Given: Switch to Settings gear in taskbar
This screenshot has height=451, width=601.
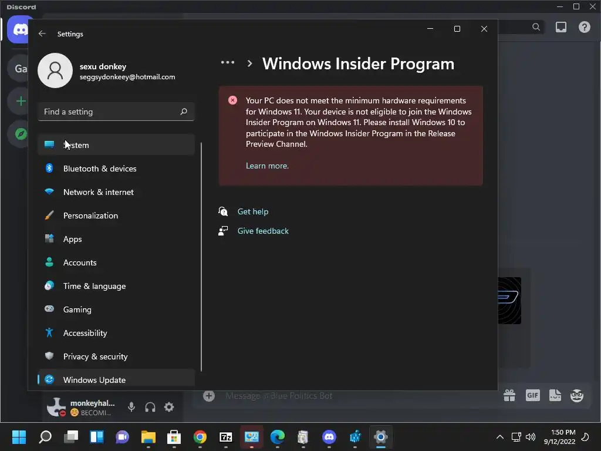Looking at the screenshot, I should 380,436.
